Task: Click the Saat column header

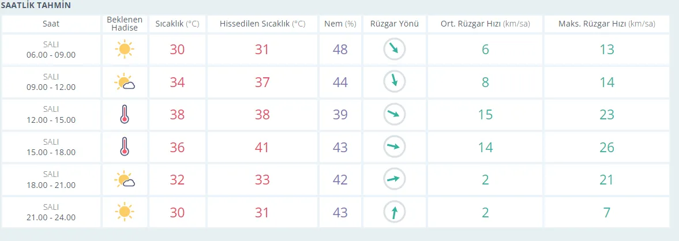Action: click(51, 24)
